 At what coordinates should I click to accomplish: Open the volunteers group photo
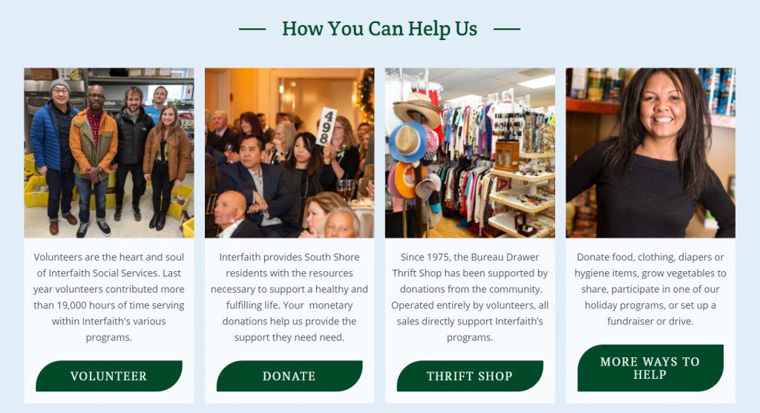coord(109,153)
